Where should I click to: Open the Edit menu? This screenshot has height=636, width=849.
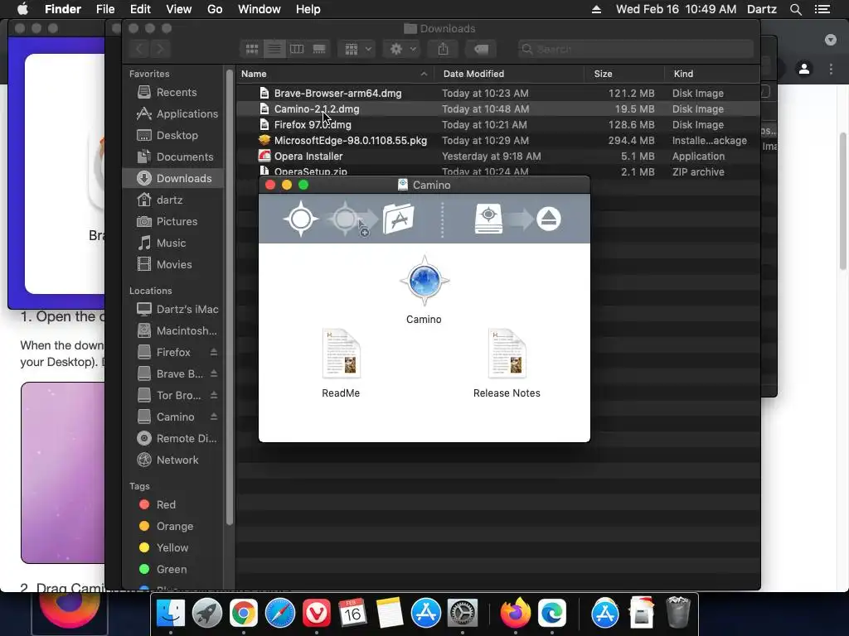pos(140,9)
